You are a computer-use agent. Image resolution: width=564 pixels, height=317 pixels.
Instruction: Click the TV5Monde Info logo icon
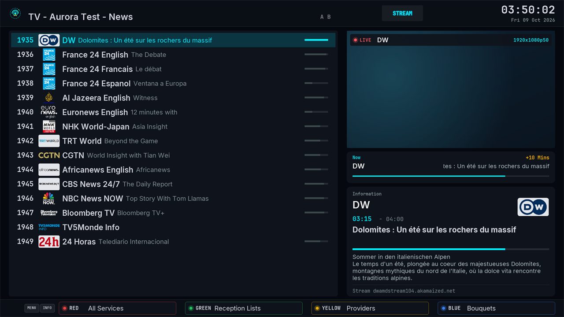49,227
